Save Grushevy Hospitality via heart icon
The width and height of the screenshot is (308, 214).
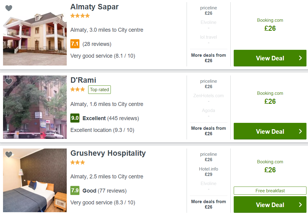coord(9,154)
